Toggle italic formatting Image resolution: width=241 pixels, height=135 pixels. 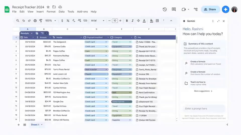pyautogui.click(x=133, y=21)
